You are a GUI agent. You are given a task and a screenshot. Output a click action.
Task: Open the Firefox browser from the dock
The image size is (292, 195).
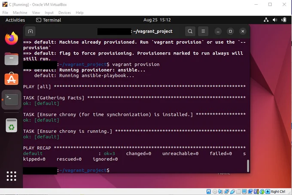(x=11, y=38)
